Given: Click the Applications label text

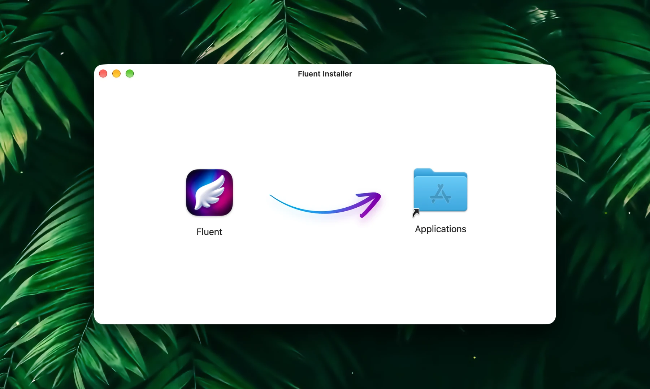Looking at the screenshot, I should click(441, 229).
